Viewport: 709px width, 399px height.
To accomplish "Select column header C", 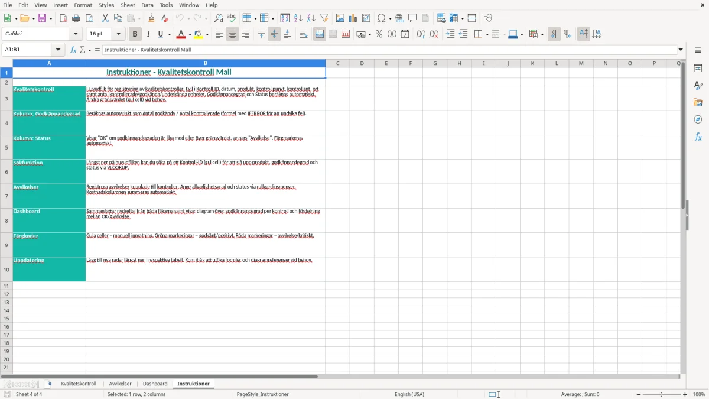I will (x=337, y=63).
